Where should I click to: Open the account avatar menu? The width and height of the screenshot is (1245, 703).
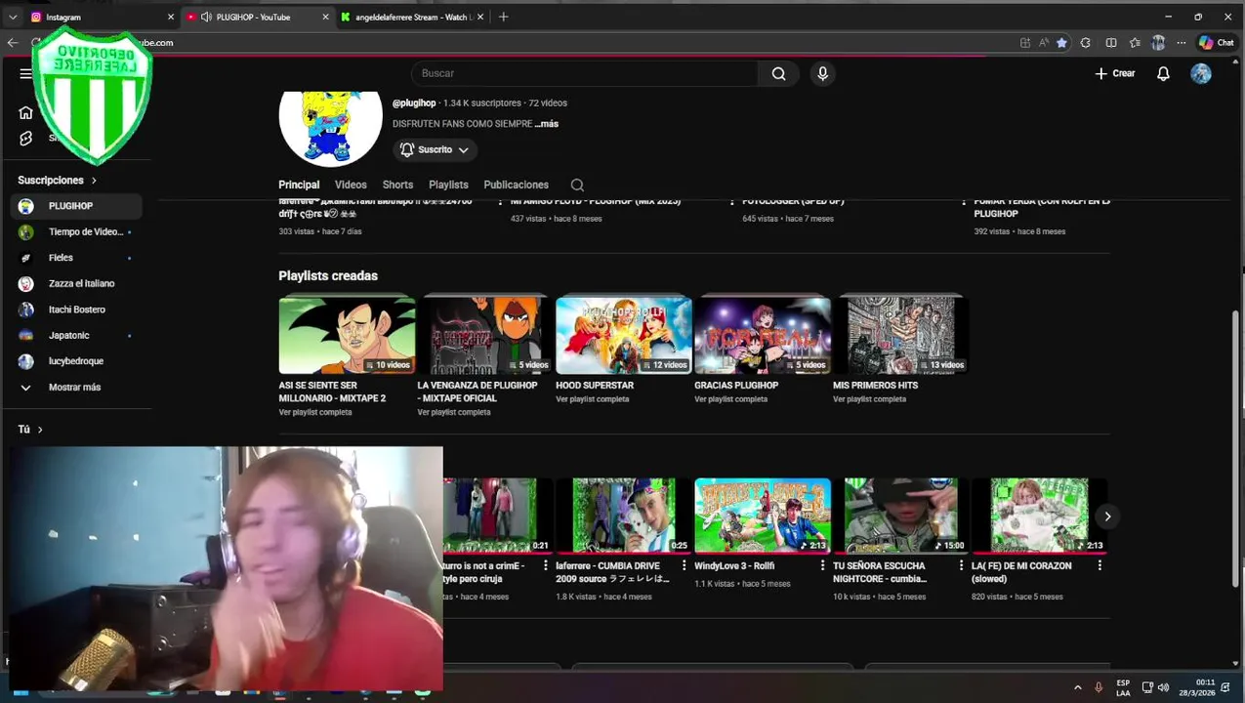pyautogui.click(x=1201, y=73)
